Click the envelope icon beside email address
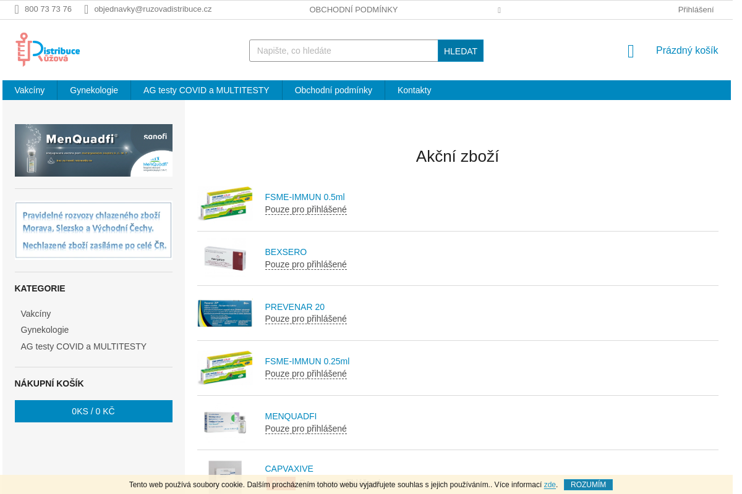The width and height of the screenshot is (742, 494). [87, 9]
